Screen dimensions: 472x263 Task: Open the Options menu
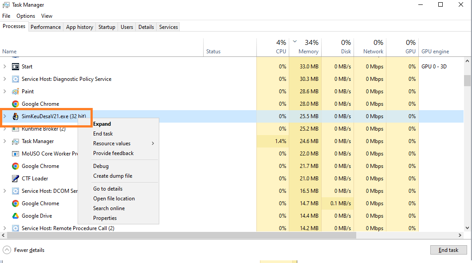(x=26, y=16)
